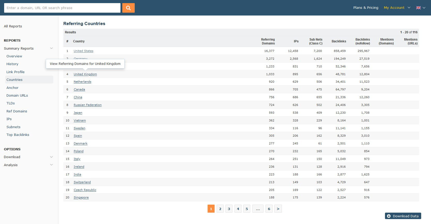Go to results page 2
The width and height of the screenshot is (431, 224).
(220, 209)
